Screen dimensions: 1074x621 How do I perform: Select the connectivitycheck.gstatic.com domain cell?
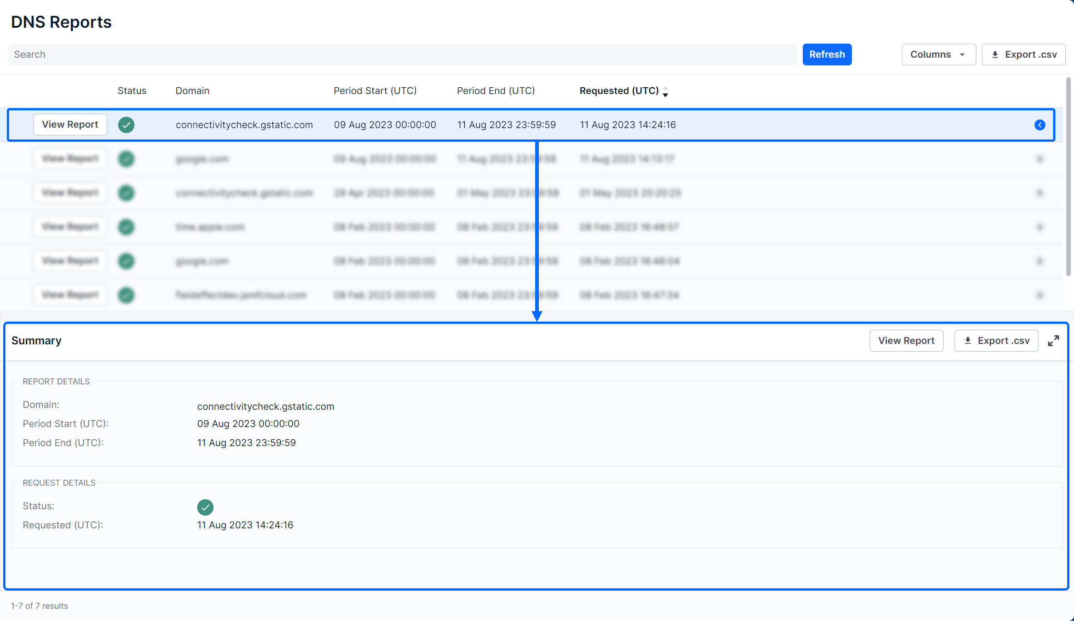point(244,125)
